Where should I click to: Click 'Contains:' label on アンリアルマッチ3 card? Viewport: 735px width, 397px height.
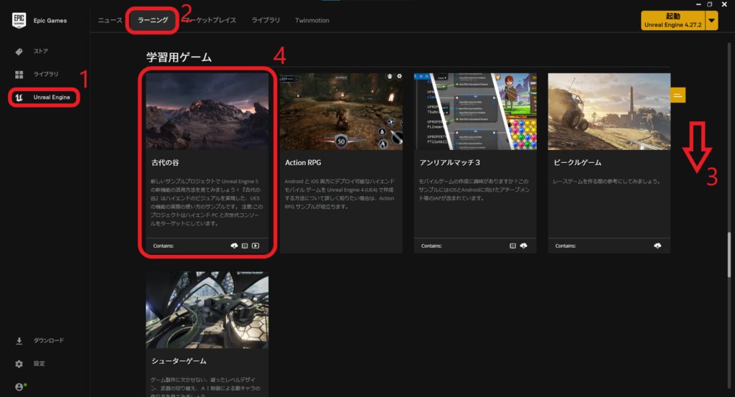[431, 246]
